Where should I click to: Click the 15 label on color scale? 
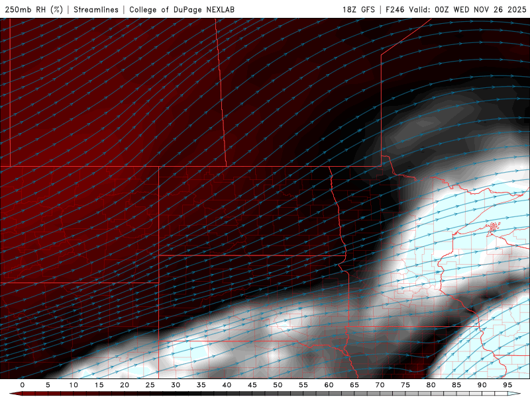tap(99, 385)
